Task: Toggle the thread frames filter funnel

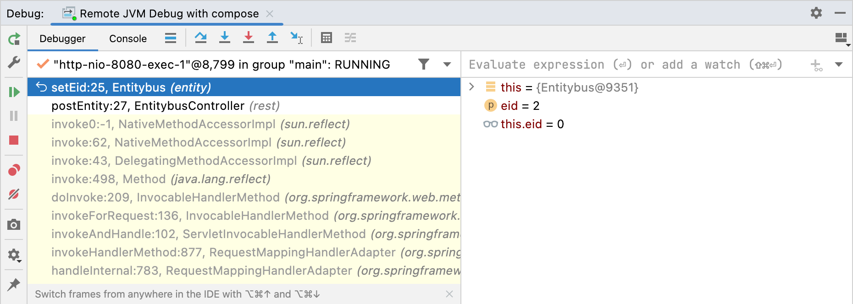Action: [x=424, y=64]
